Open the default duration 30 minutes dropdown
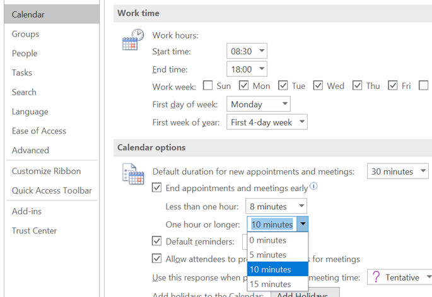Viewport: 432px width, 297px height. [397, 171]
